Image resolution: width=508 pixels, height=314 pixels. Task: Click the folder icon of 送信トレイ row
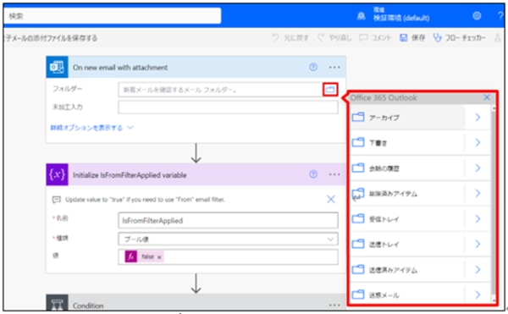[358, 244]
